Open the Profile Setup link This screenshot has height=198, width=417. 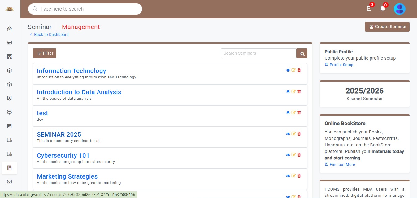click(341, 65)
